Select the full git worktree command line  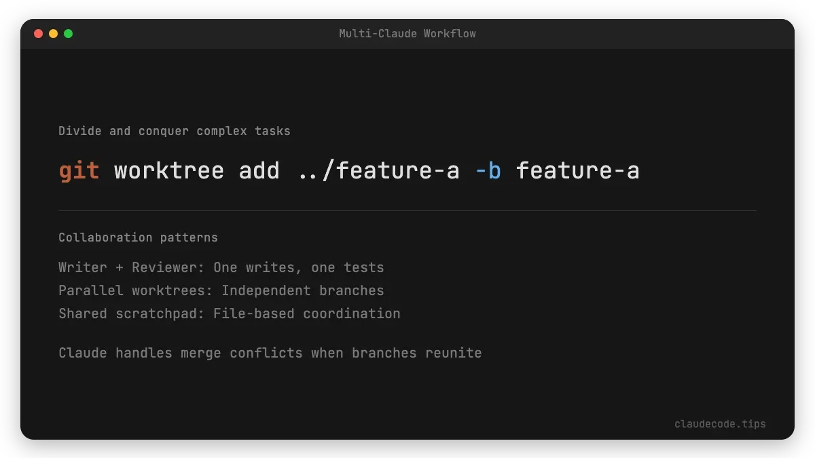pos(348,170)
